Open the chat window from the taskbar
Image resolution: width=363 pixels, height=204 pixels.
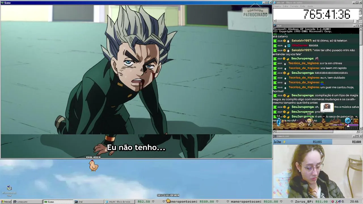click(x=88, y=202)
